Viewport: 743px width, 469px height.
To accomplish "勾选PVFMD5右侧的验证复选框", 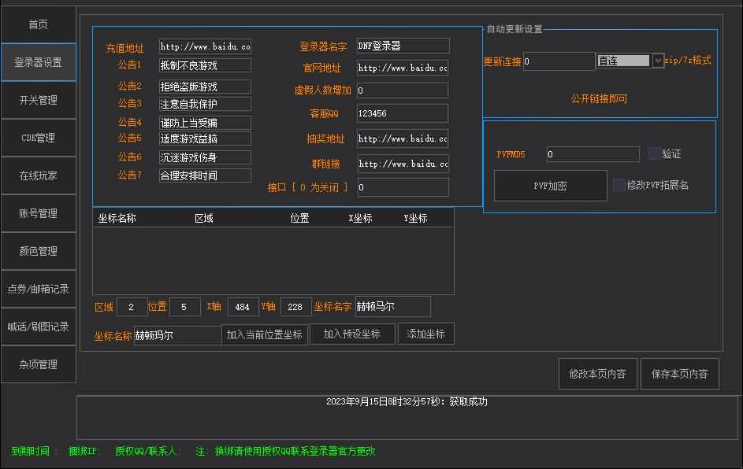I will 652,153.
